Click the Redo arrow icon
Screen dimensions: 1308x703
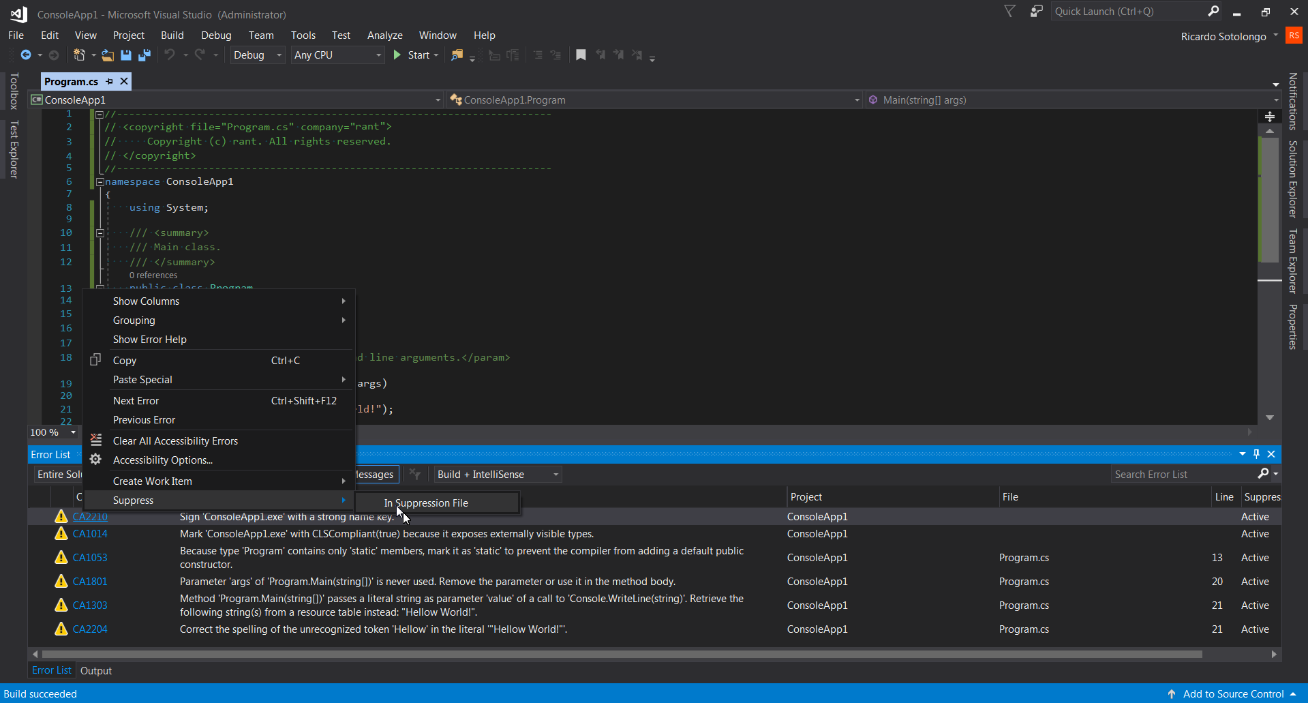pos(200,55)
